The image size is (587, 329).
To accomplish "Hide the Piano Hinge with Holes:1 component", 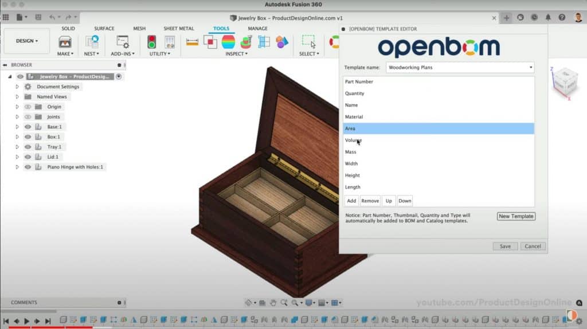I will (x=28, y=167).
